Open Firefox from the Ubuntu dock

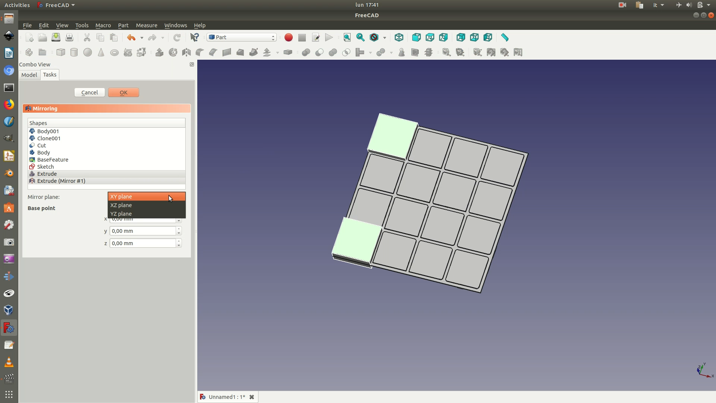[9, 104]
